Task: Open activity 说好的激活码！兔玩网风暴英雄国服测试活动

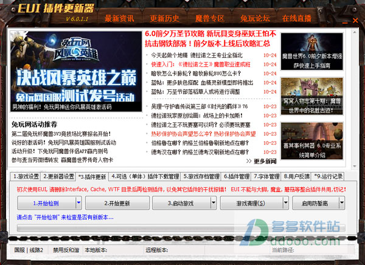Action: (x=64, y=143)
